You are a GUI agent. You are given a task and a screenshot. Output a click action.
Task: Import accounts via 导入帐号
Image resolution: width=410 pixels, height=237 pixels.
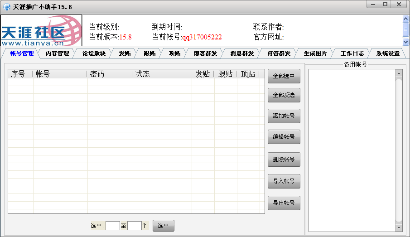tap(284, 181)
